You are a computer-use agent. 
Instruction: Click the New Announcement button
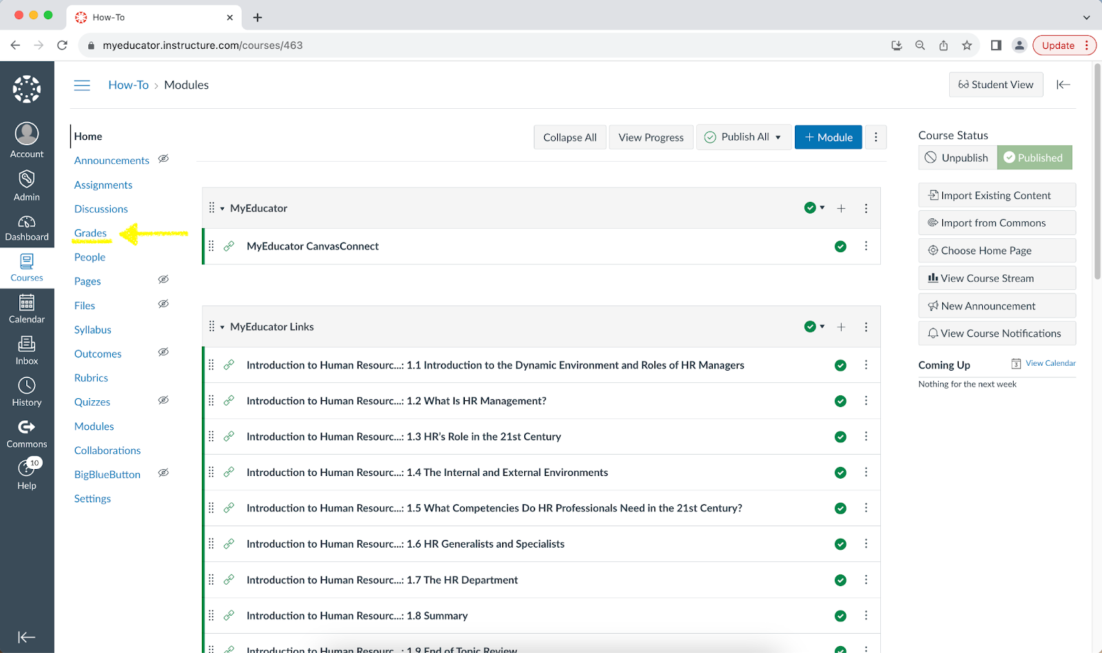pos(997,305)
